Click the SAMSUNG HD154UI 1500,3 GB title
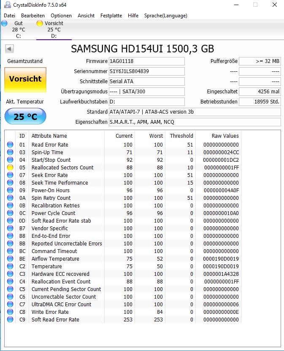 pos(143,49)
